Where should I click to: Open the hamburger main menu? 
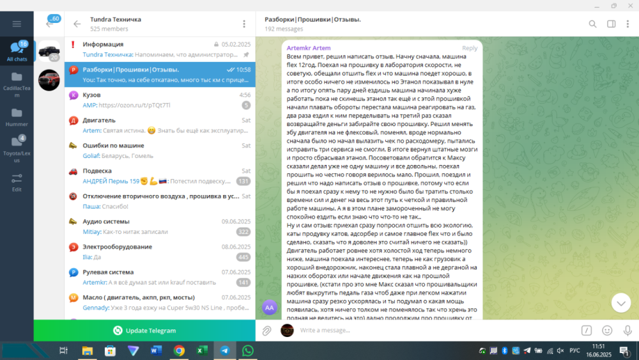point(17,24)
